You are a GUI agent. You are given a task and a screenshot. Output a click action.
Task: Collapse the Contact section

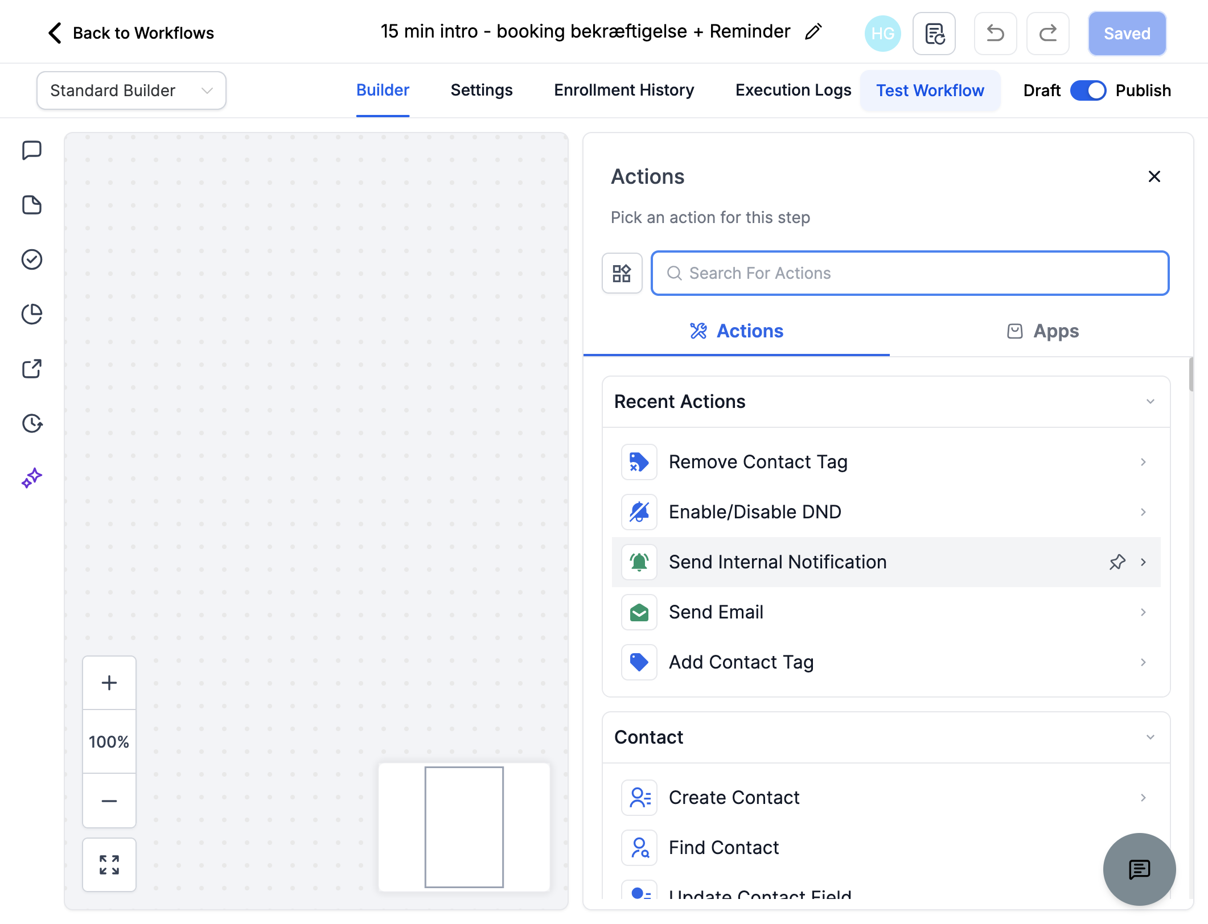[x=1151, y=737]
